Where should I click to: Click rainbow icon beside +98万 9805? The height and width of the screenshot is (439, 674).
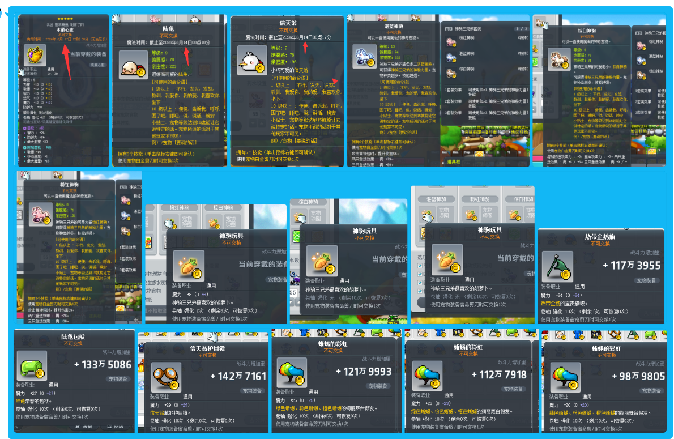coord(565,377)
